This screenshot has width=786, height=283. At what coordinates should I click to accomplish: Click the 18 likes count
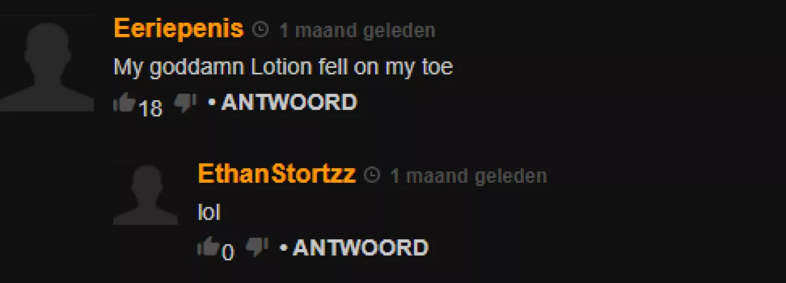point(151,108)
